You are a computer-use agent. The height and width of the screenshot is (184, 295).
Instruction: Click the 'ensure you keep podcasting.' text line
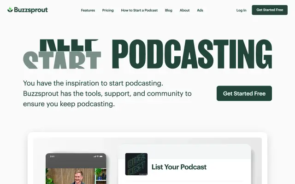tap(69, 104)
